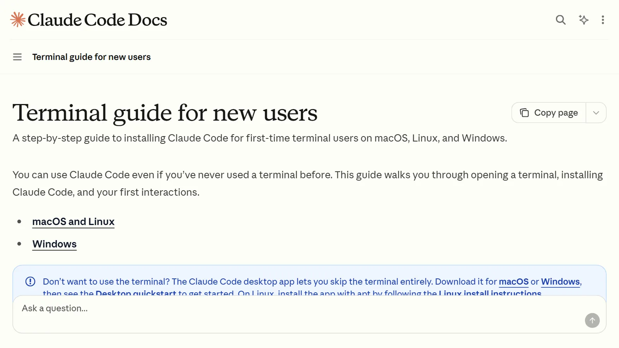Click the 'Terminal guide for new users' breadcrumb title
This screenshot has height=348, width=619.
tap(91, 57)
